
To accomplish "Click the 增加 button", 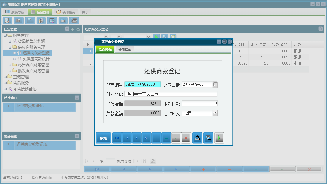I will (103, 138).
